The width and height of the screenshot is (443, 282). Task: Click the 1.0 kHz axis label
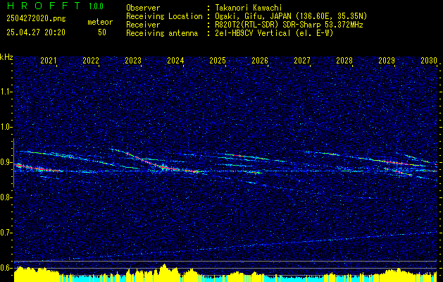[6, 127]
